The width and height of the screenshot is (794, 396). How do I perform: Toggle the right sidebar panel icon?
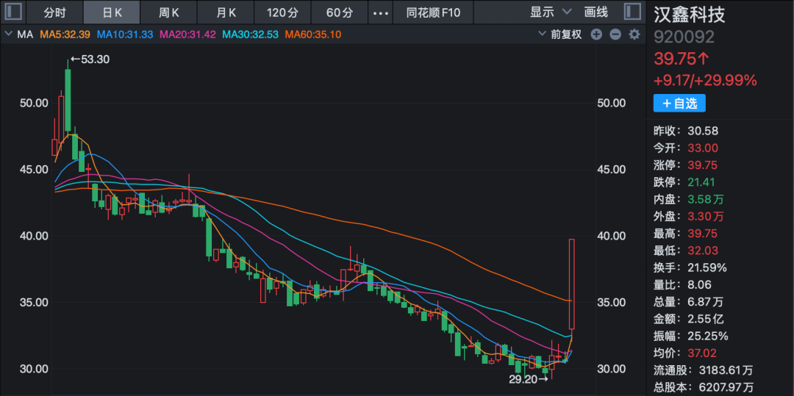tap(632, 12)
